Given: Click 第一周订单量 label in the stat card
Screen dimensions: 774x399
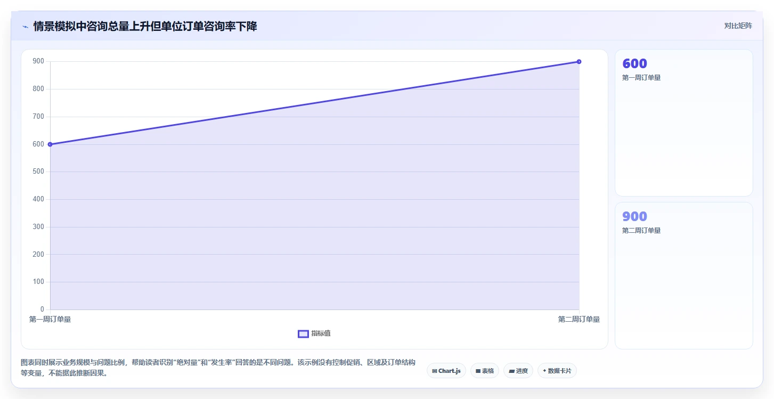Looking at the screenshot, I should [641, 78].
